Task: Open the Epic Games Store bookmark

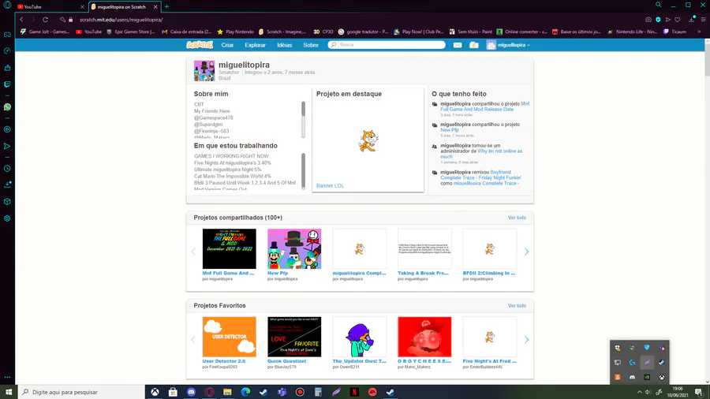Action: (131, 32)
